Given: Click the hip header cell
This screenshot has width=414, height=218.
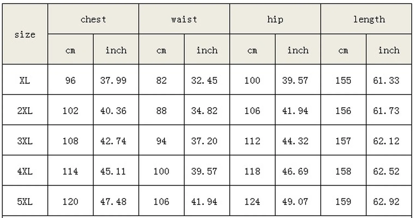Looking at the screenshot, I should click(275, 19).
